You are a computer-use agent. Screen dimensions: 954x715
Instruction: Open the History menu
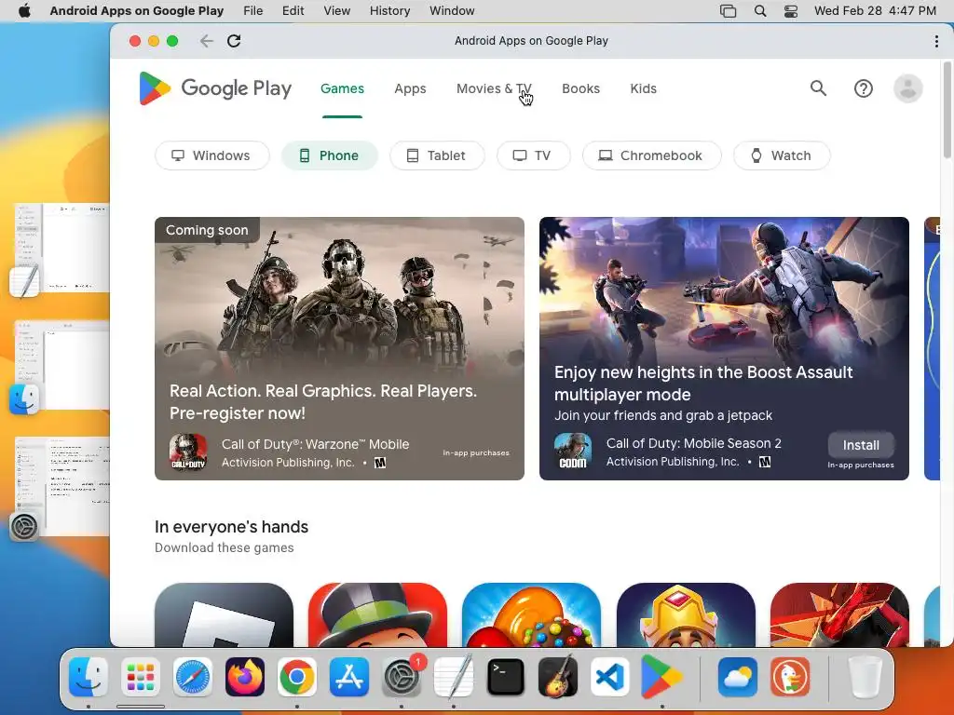tap(390, 11)
